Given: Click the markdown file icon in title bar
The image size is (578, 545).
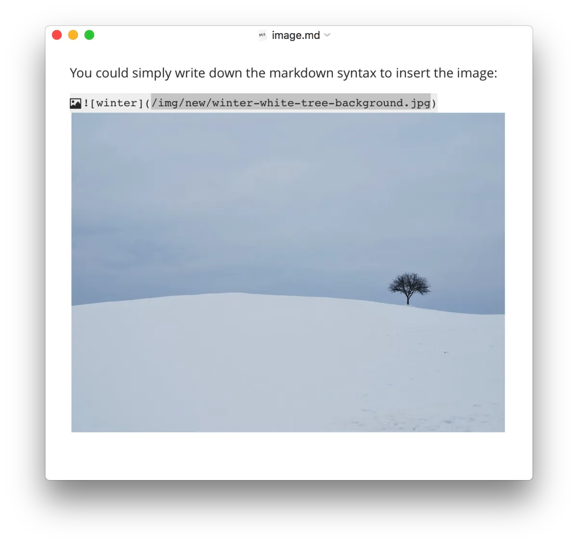Looking at the screenshot, I should (x=263, y=35).
